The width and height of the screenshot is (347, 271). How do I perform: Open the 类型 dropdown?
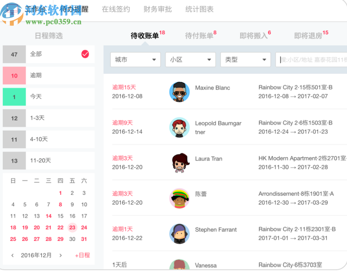tap(245, 59)
